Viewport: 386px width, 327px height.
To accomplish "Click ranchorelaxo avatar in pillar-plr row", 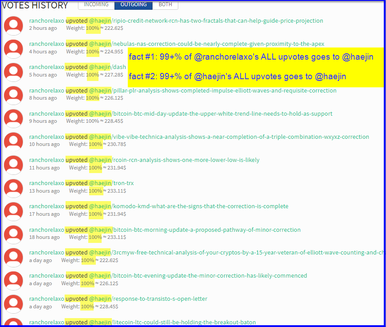I will pos(13,95).
